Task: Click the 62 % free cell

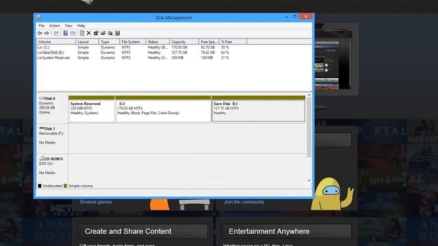Action: [x=225, y=53]
